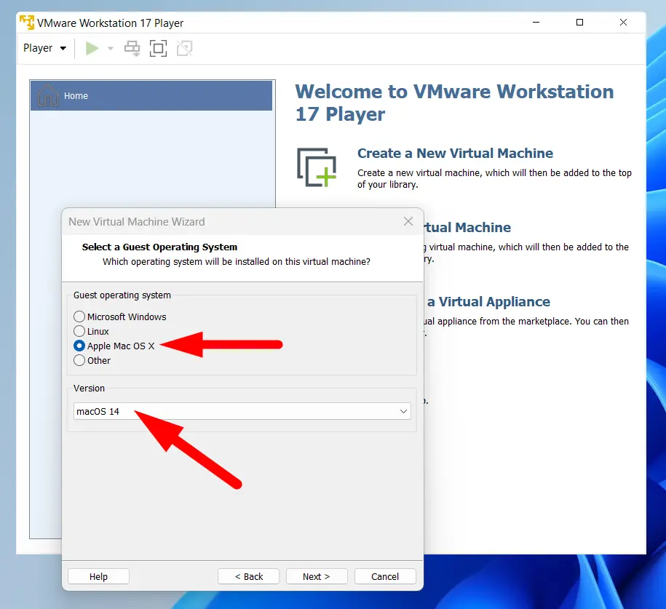Screen dimensions: 666x609
Task: Click the 'Select a Guest Operating System' heading
Action: pyautogui.click(x=159, y=247)
